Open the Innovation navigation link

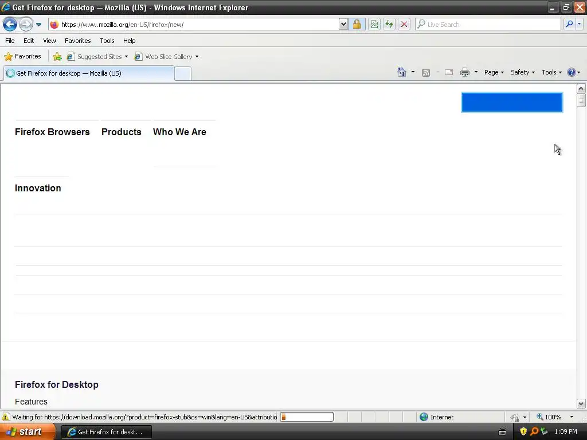[x=38, y=188]
